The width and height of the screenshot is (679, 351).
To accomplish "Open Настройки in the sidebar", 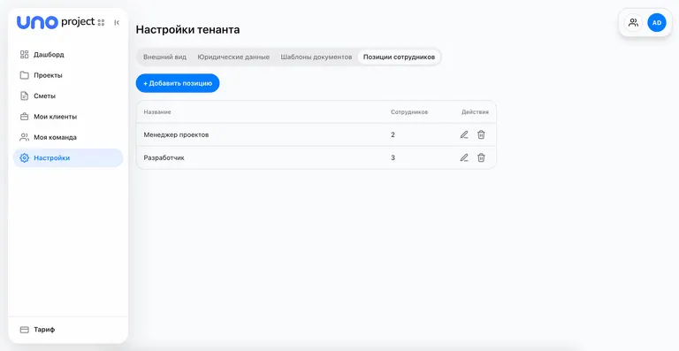I will pos(68,158).
